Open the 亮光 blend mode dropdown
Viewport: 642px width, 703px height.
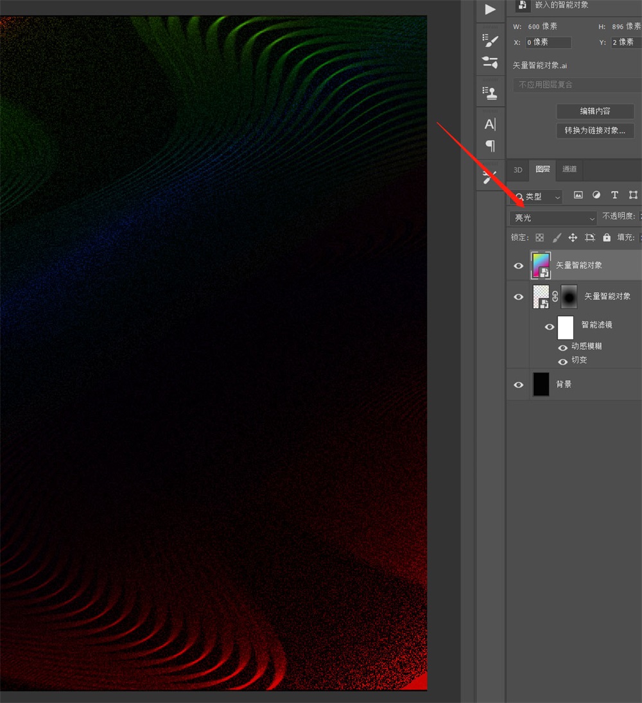coord(553,218)
